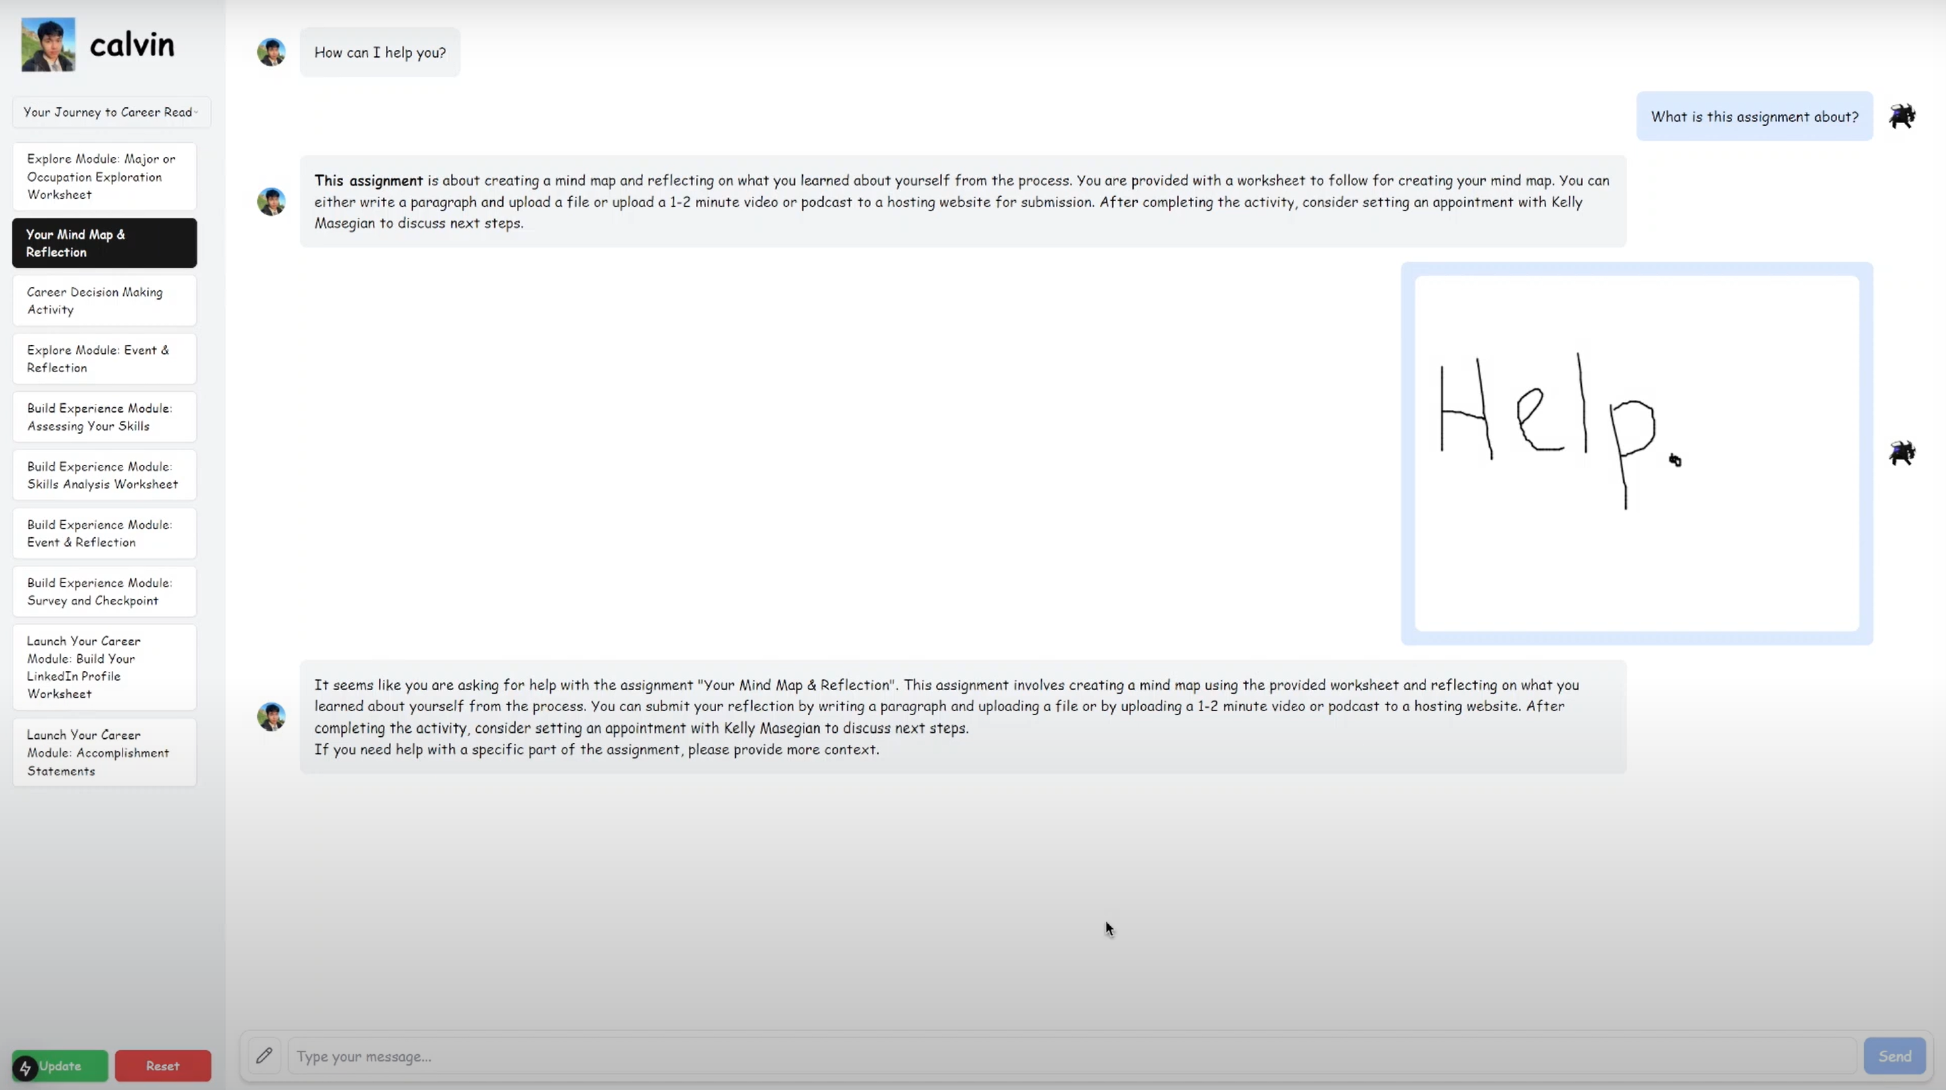The image size is (1946, 1090).
Task: Click user avatar next to 'What is this assignment about?'
Action: tap(1901, 116)
